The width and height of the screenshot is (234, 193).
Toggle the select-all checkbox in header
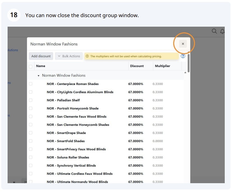click(31, 66)
